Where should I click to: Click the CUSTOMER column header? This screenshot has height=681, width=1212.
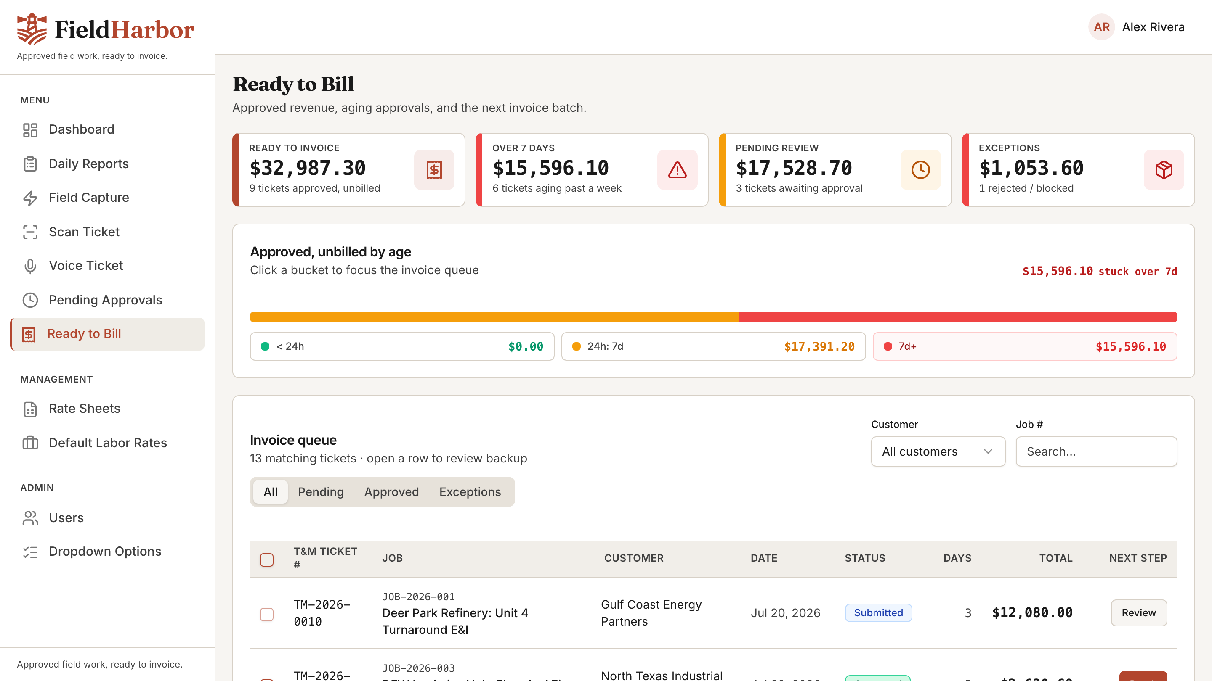pos(634,558)
